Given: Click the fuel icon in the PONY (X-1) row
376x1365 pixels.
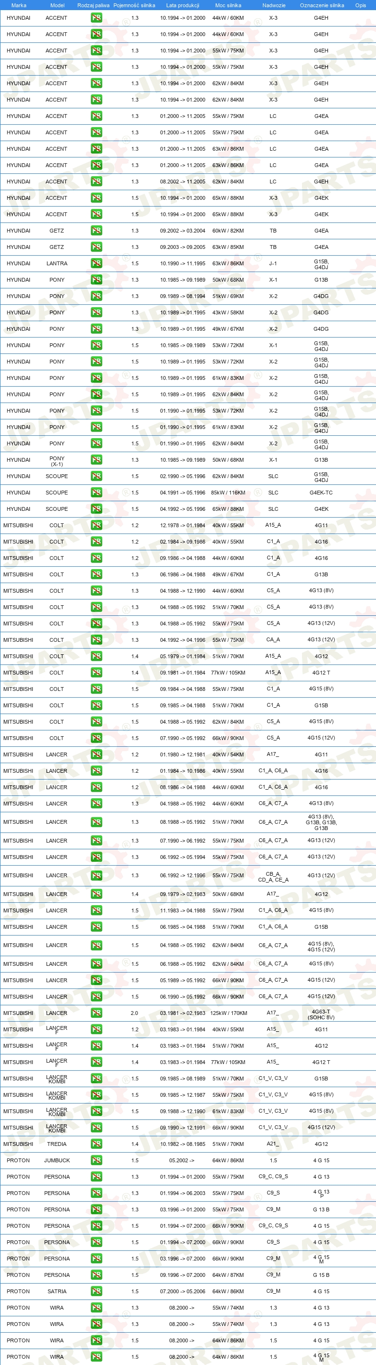Looking at the screenshot, I should pos(96,460).
